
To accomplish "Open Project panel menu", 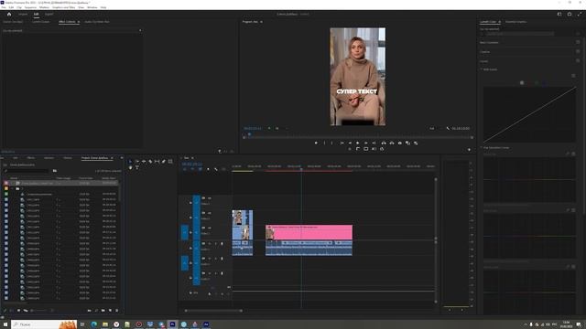I will click(112, 158).
